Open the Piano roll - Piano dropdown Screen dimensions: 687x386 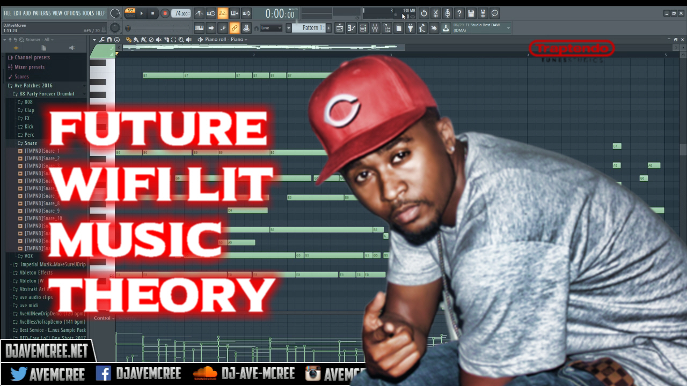coord(225,39)
